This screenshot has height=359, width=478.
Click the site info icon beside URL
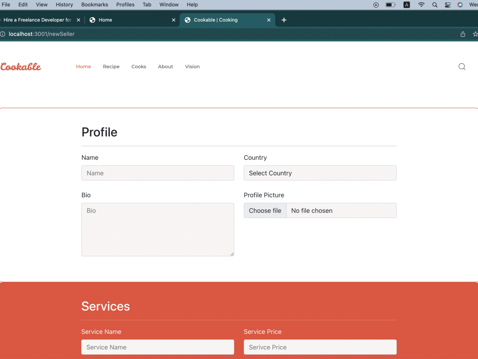(x=3, y=34)
